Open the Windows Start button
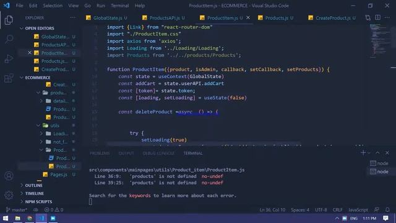 pyautogui.click(x=6, y=218)
